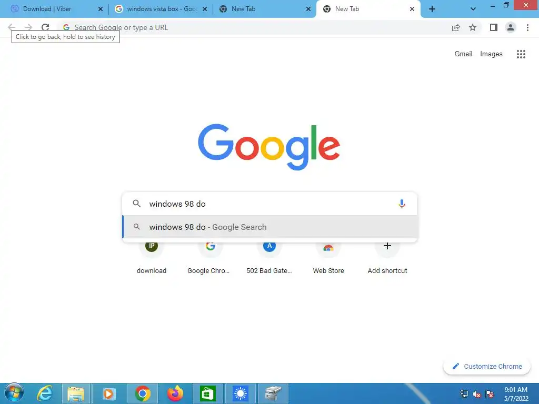The image size is (539, 404).
Task: Start voice search with the microphone
Action: click(402, 204)
